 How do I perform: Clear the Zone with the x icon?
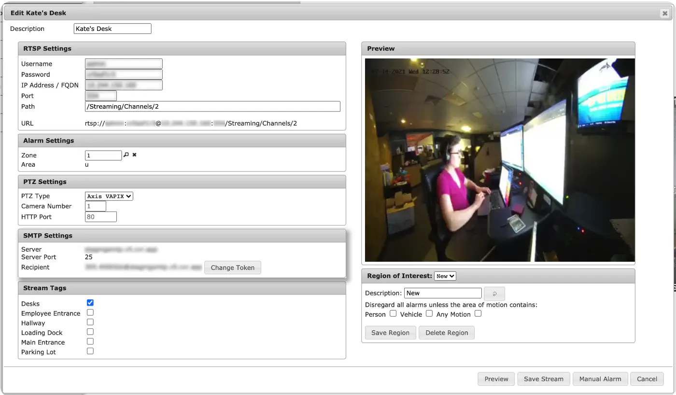135,155
